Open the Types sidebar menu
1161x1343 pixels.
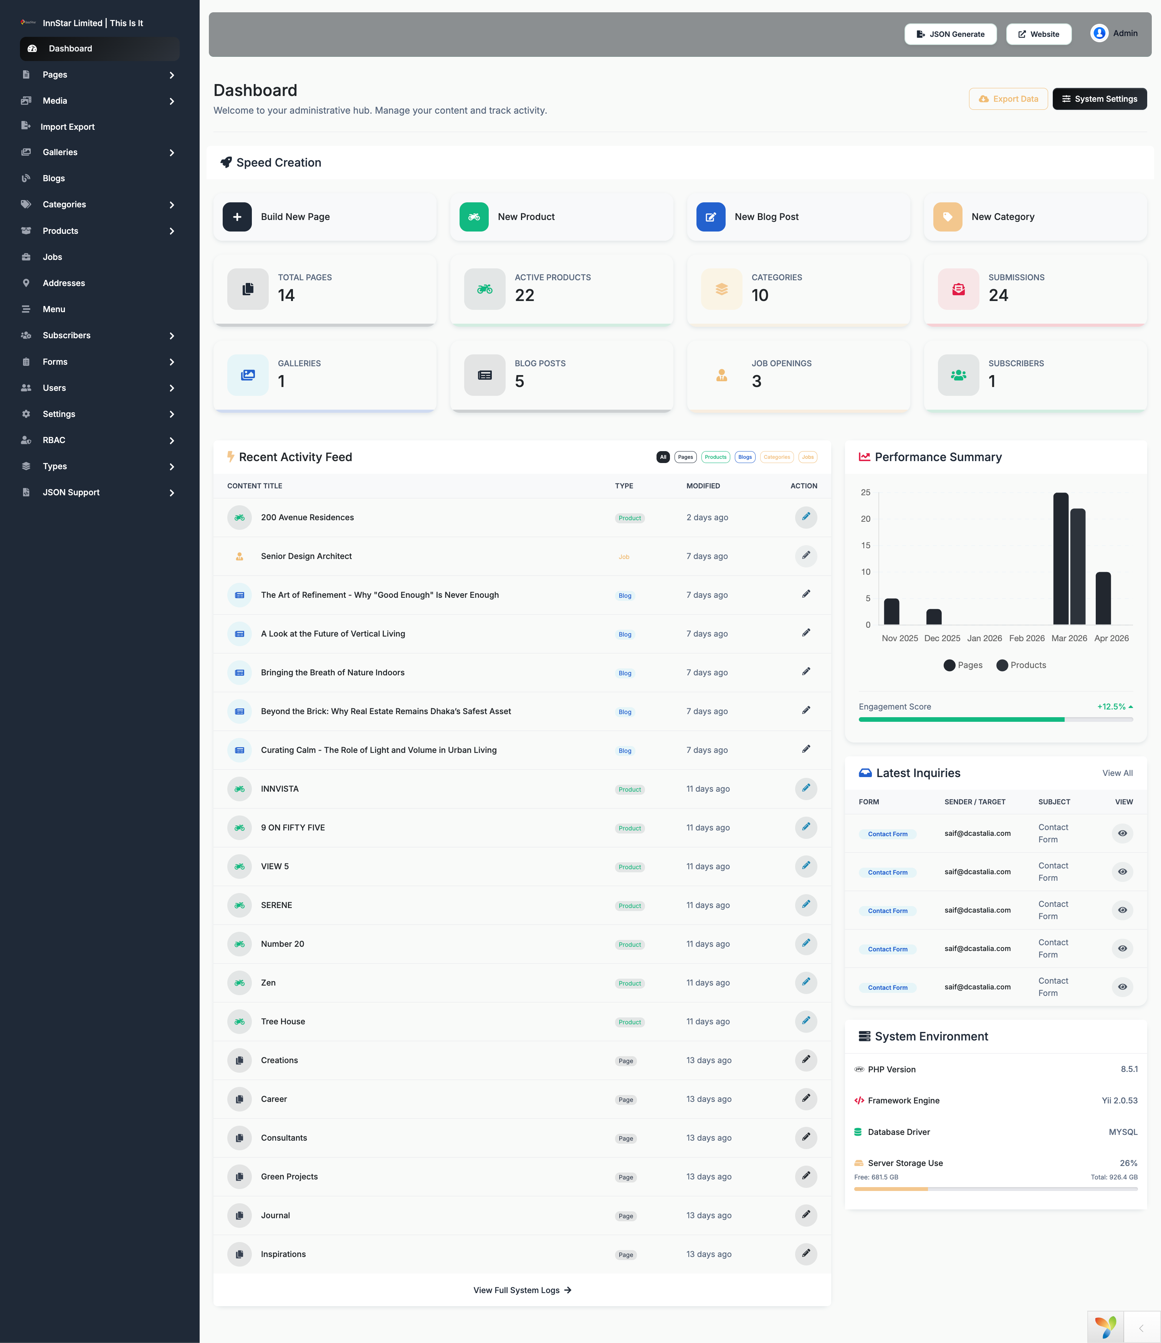coord(100,466)
